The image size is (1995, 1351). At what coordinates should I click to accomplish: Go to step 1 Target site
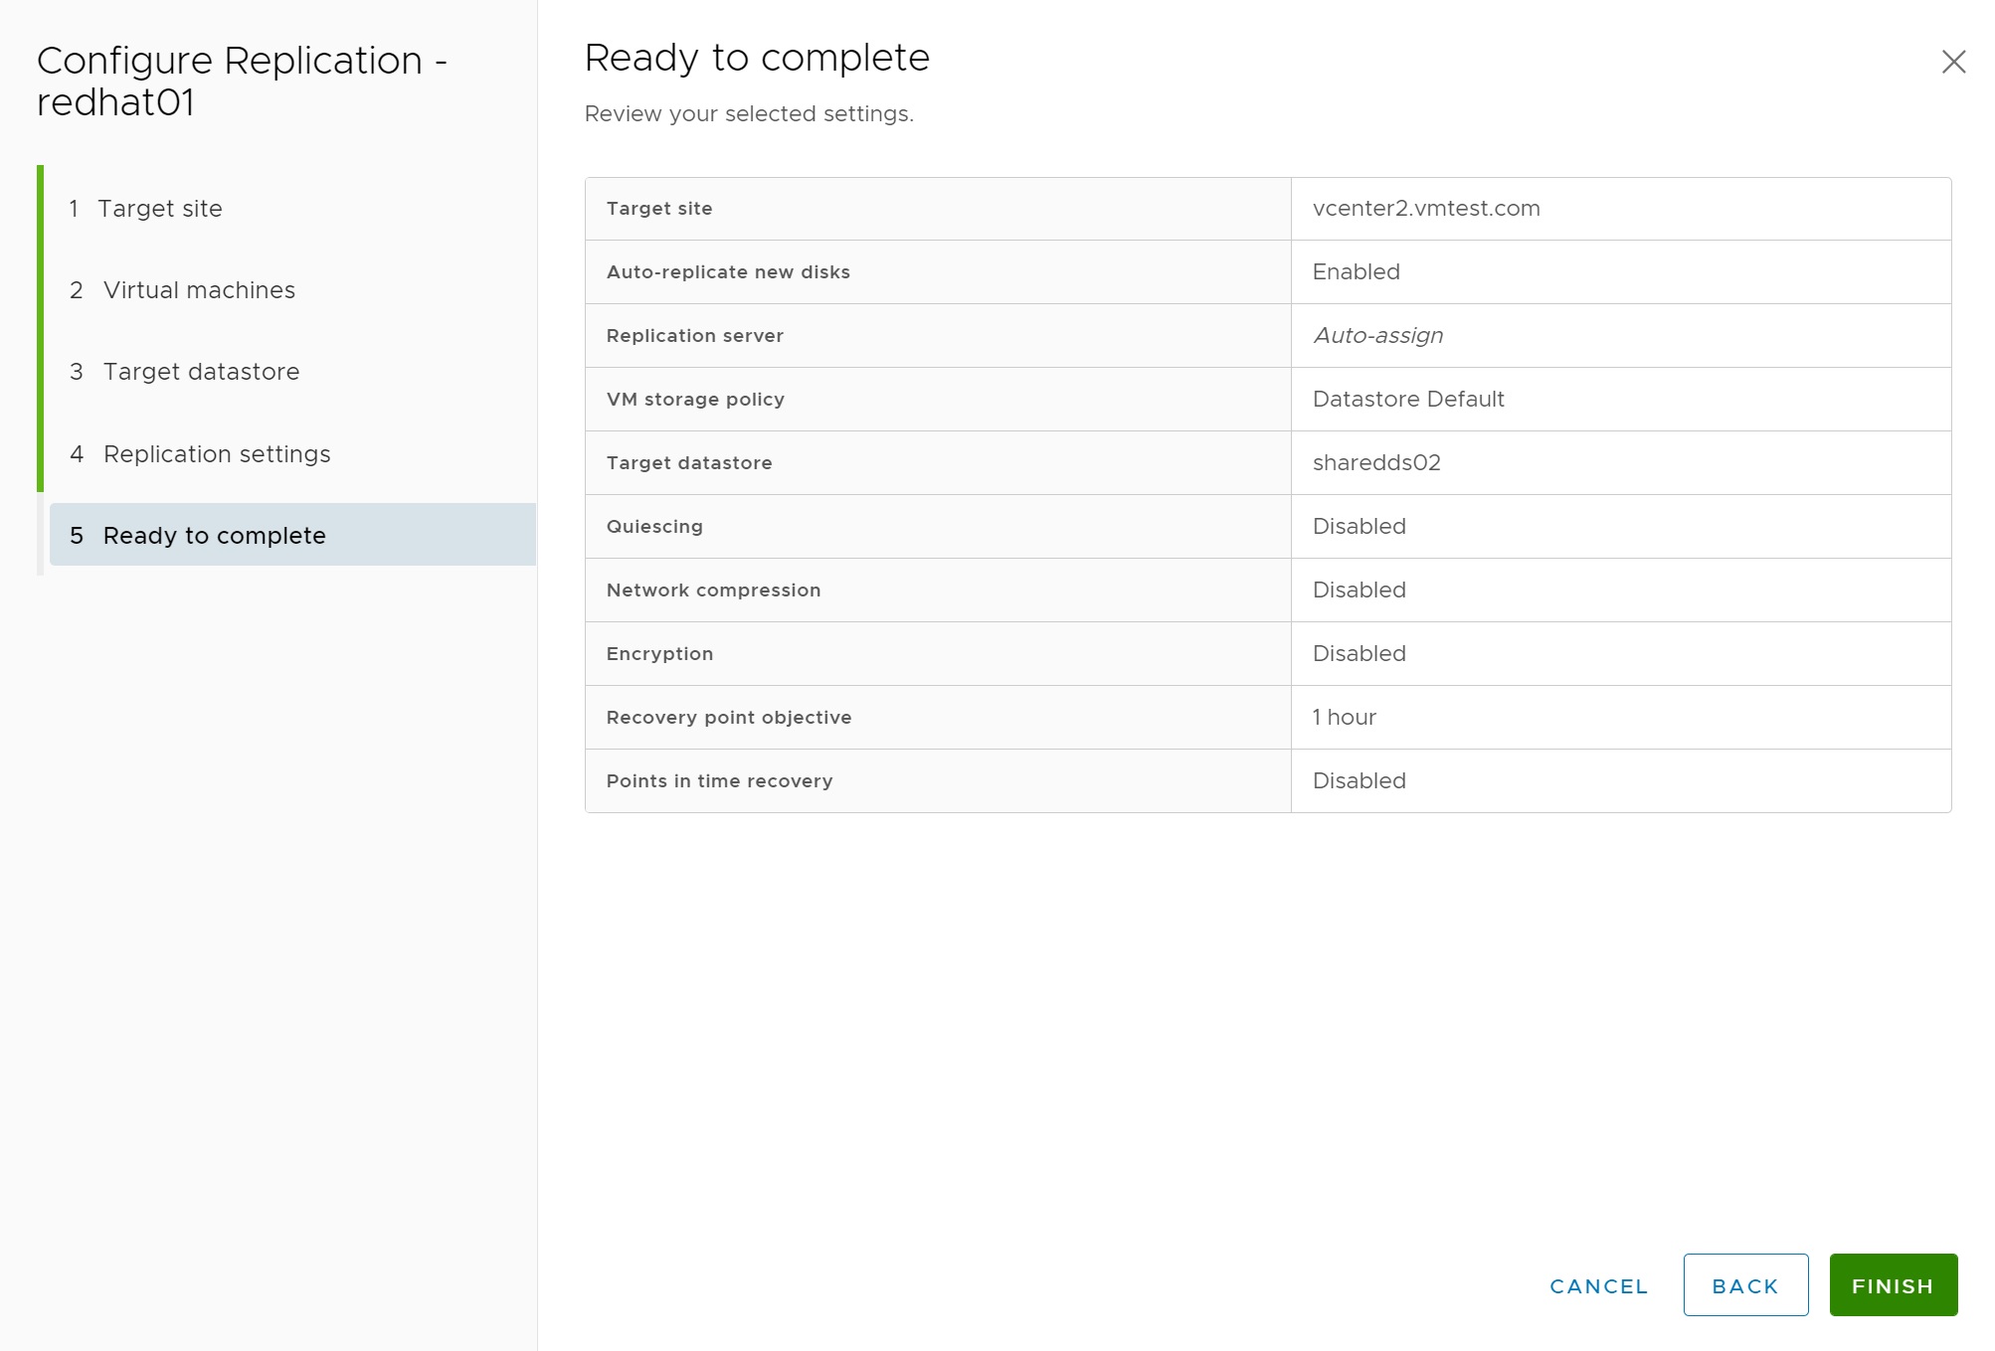[x=159, y=209]
